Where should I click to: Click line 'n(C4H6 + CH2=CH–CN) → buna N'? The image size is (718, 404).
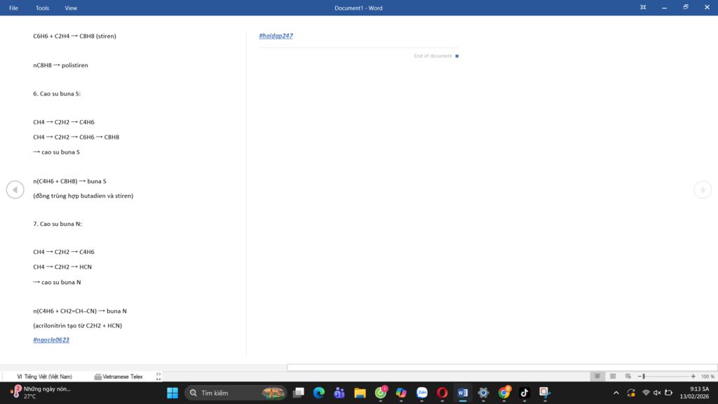80,311
